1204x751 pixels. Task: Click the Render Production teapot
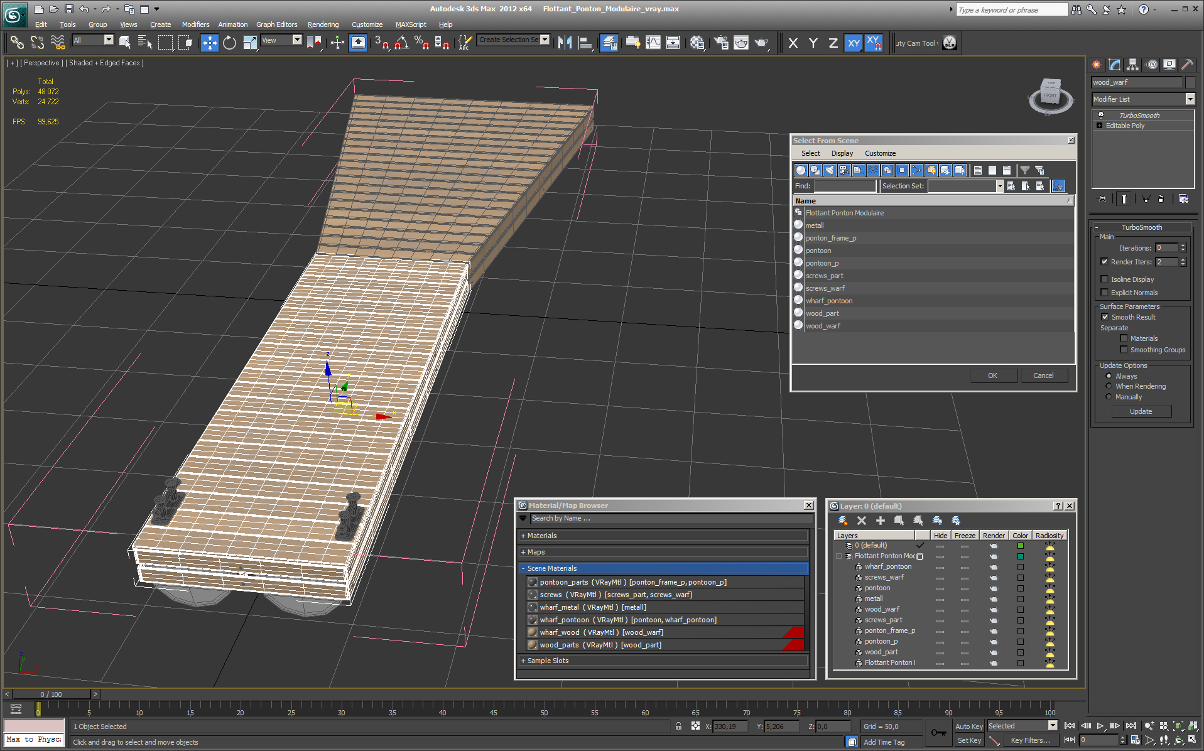[x=761, y=43]
